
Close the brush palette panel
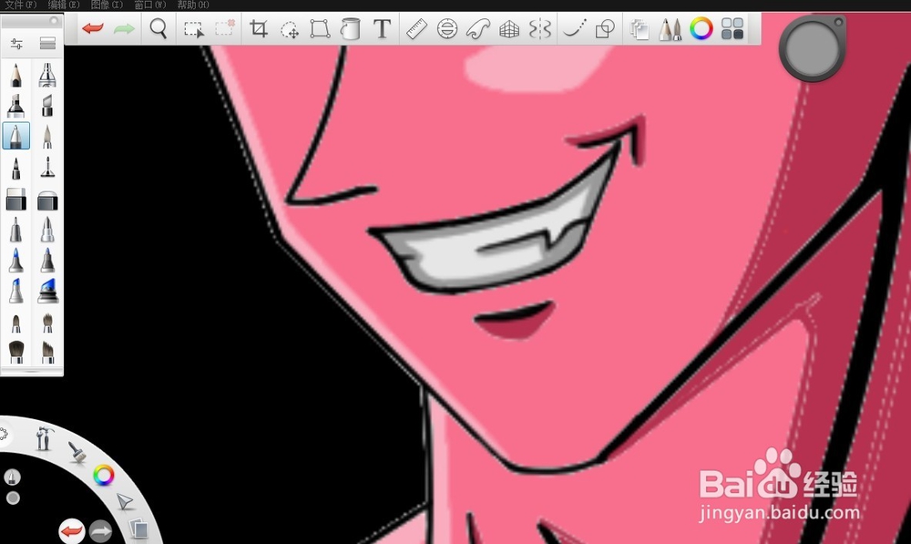click(x=54, y=20)
